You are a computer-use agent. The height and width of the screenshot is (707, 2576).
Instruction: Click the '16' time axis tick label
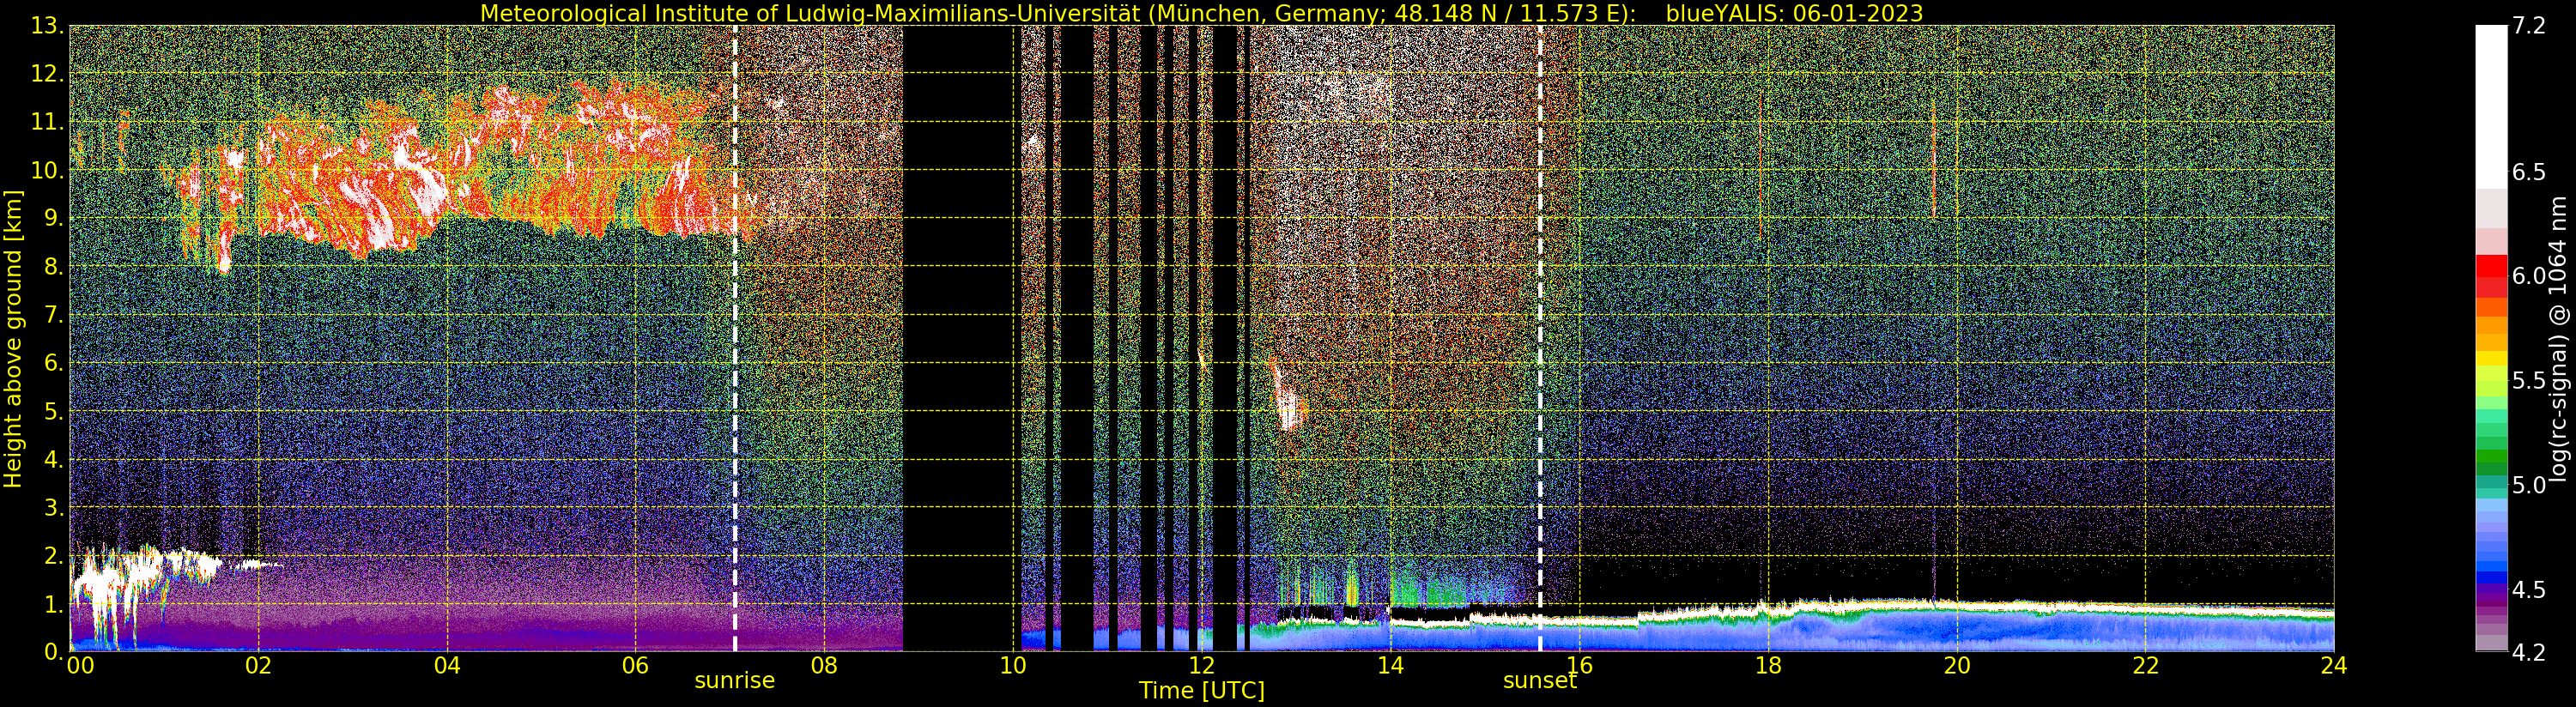pos(1579,665)
